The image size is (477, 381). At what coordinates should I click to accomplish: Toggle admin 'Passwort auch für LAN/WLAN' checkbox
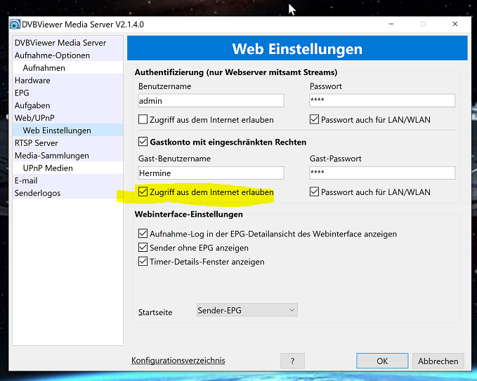coord(314,119)
